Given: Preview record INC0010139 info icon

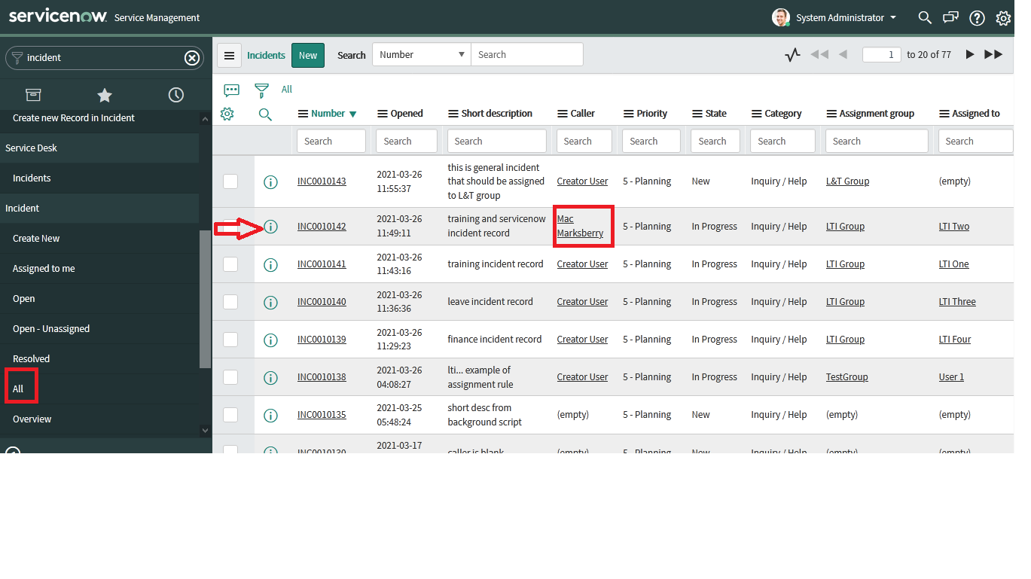Looking at the screenshot, I should point(270,340).
